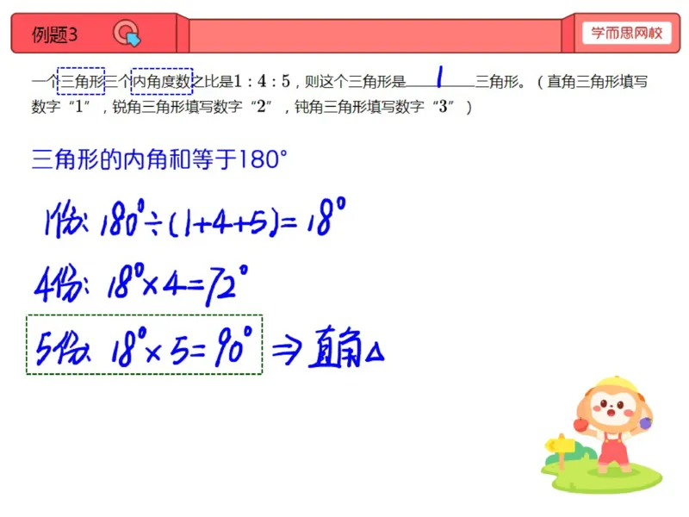
Task: Click handwritten line 180°÷(1+4+5)=18°
Action: (x=196, y=218)
